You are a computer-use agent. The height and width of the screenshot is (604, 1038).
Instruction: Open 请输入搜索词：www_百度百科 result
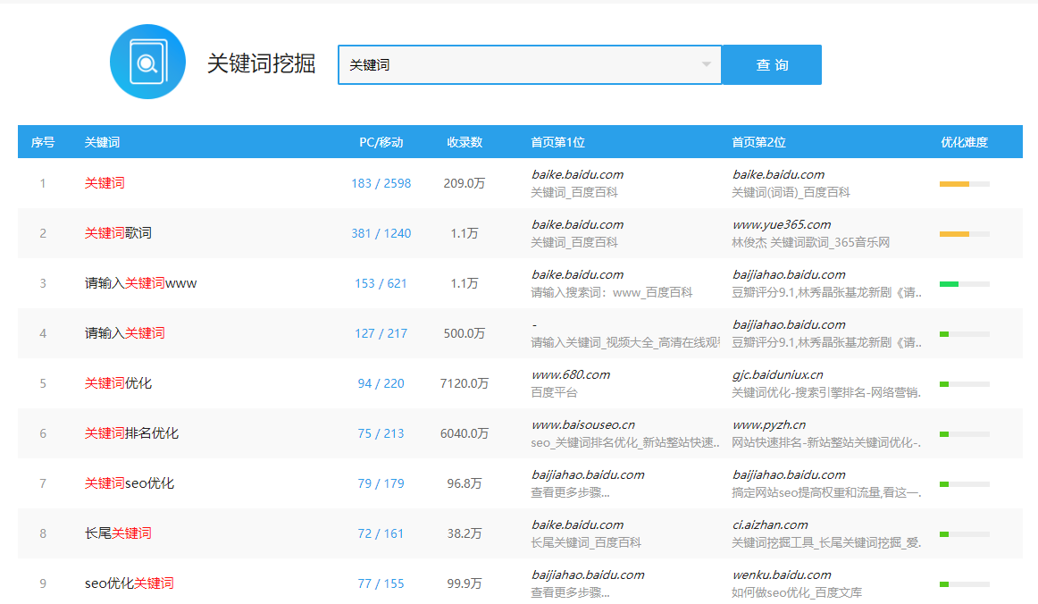[612, 293]
